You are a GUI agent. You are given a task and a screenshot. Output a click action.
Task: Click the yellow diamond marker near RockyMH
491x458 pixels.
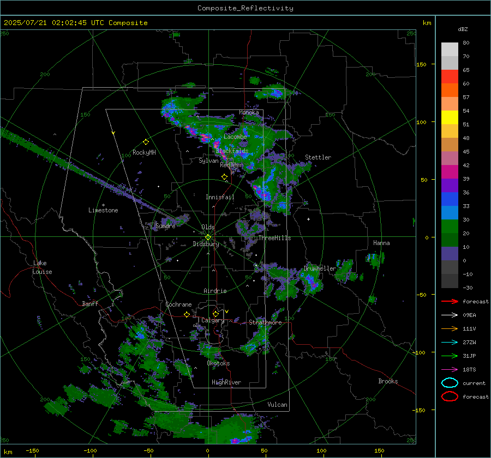pyautogui.click(x=146, y=142)
